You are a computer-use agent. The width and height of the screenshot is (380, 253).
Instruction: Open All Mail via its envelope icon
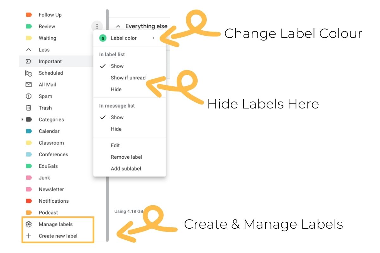pyautogui.click(x=28, y=84)
